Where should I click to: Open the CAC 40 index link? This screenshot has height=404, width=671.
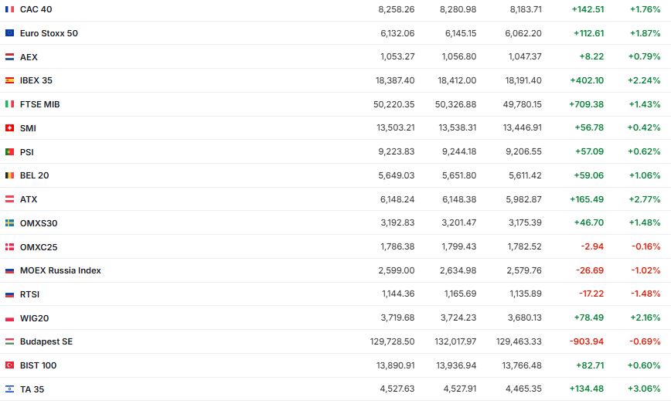[x=36, y=9]
